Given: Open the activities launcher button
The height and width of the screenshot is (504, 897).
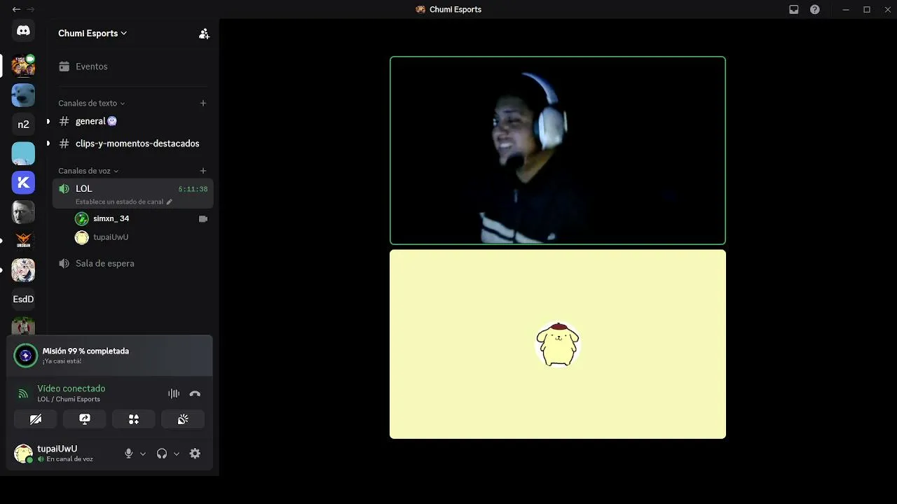Looking at the screenshot, I should coord(134,419).
